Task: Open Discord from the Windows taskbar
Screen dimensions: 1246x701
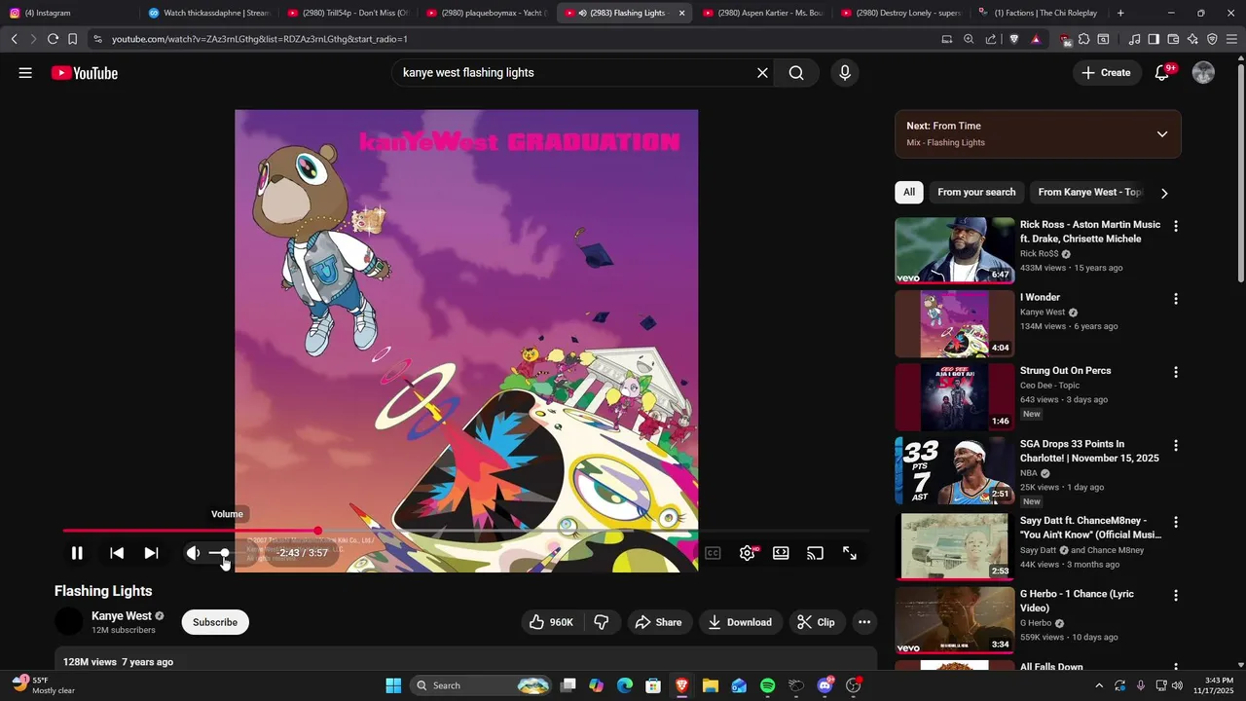Action: 825,685
